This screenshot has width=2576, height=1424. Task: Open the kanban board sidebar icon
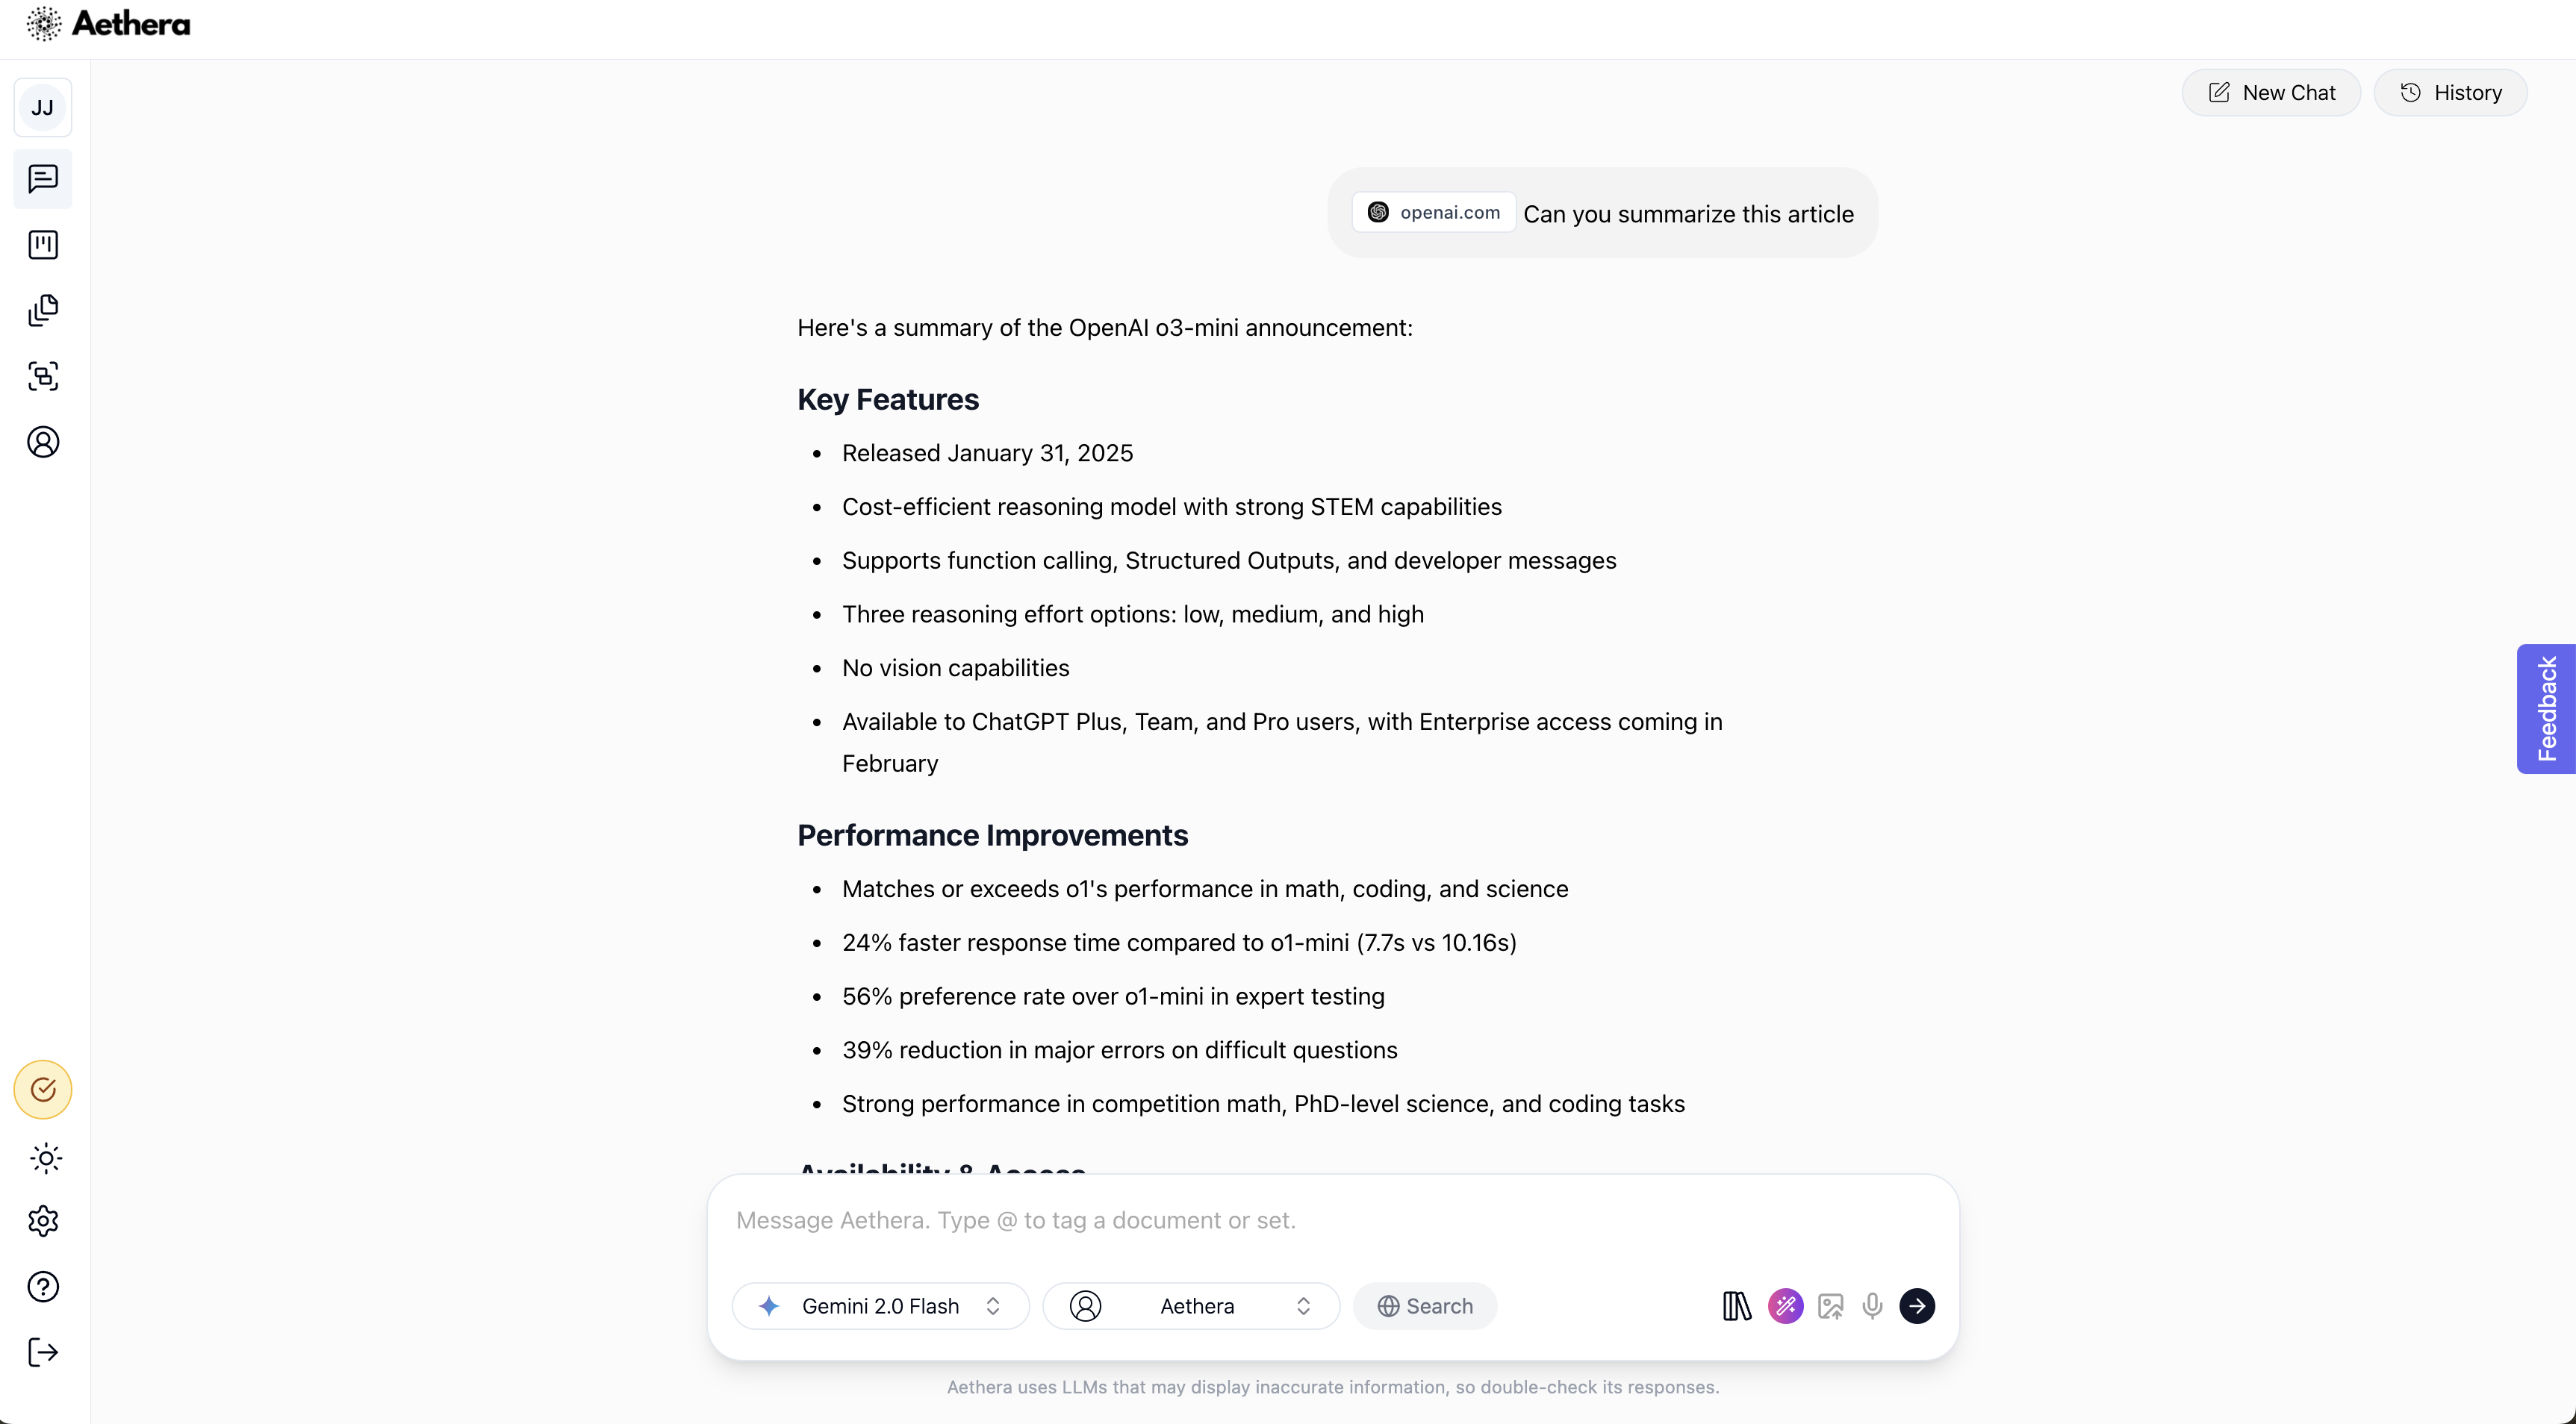point(43,245)
